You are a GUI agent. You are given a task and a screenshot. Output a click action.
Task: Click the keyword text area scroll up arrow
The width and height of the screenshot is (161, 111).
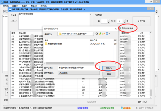point(91,14)
